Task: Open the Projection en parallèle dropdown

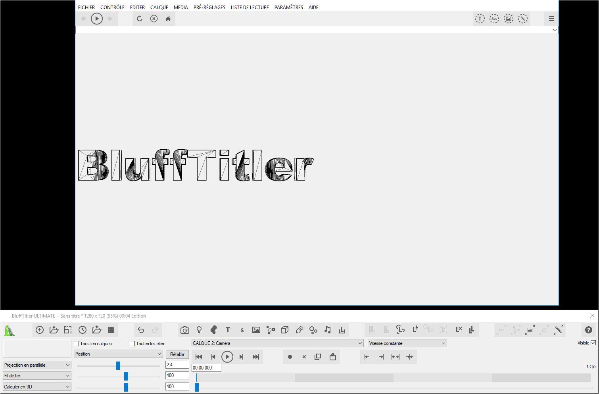Action: (x=37, y=365)
